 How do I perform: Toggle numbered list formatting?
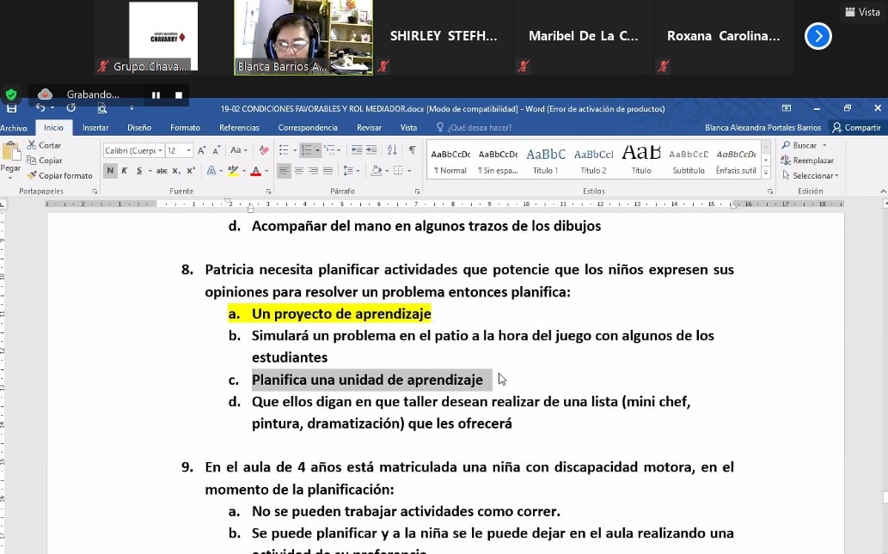point(306,150)
